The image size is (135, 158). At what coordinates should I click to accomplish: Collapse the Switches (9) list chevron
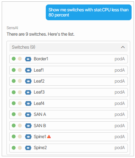tap(123, 47)
